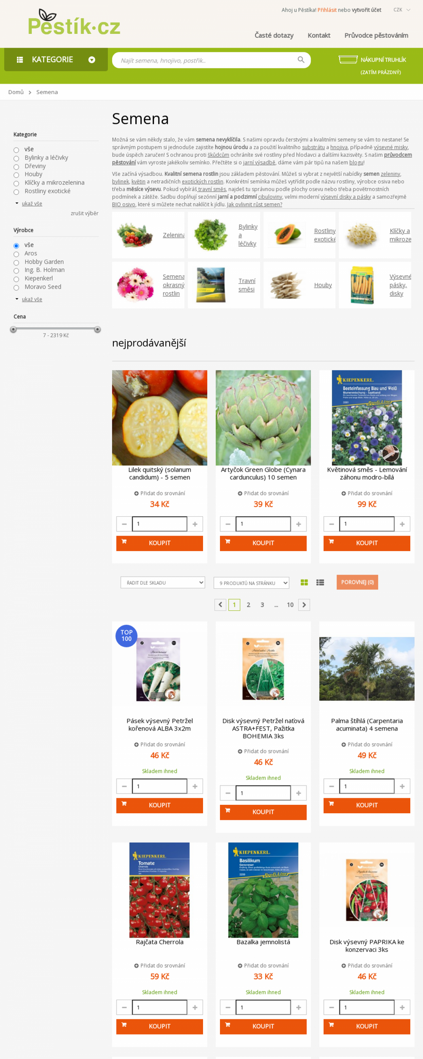Choose Kiepenkerl manufacturer radio button
Image resolution: width=423 pixels, height=1059 pixels.
pyautogui.click(x=16, y=279)
